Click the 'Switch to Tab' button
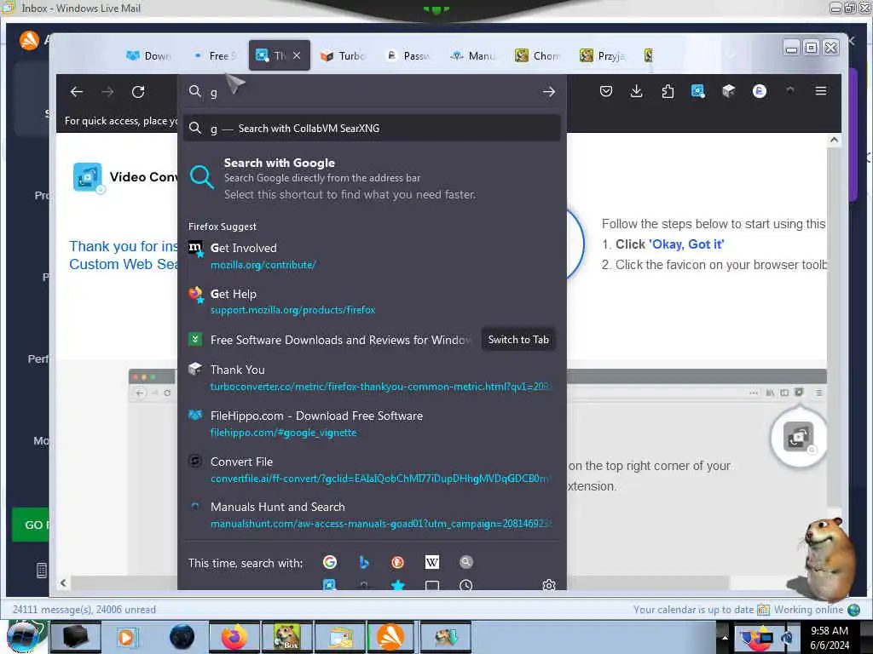873x654 pixels. pos(518,339)
